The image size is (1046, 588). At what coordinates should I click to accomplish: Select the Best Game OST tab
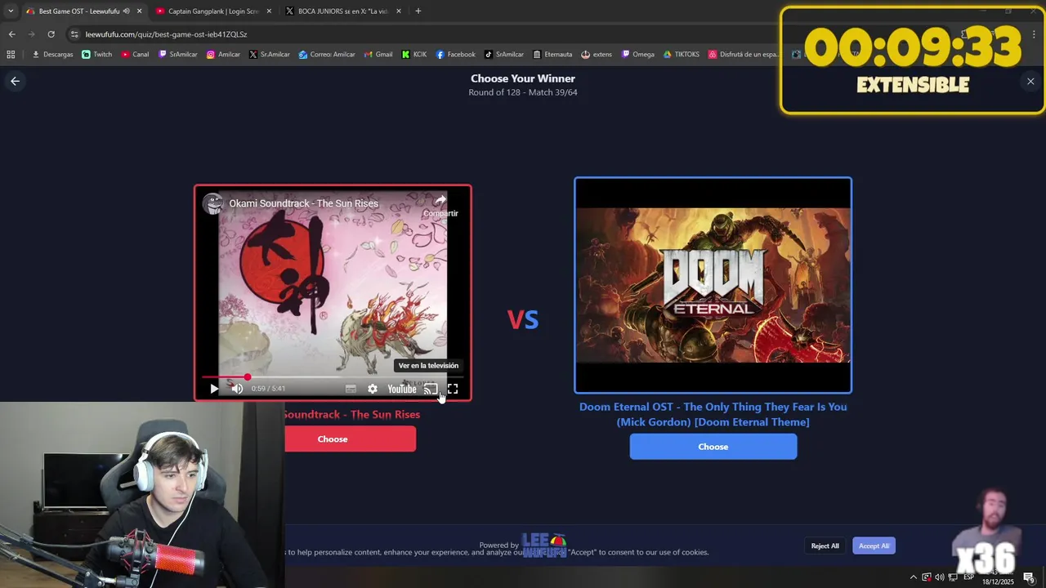coord(78,11)
